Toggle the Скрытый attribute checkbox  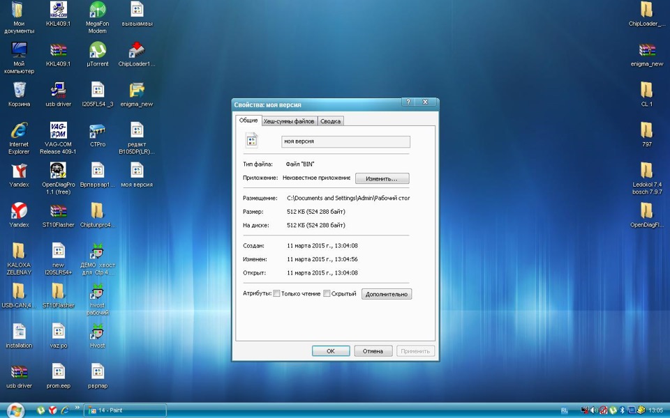(327, 294)
